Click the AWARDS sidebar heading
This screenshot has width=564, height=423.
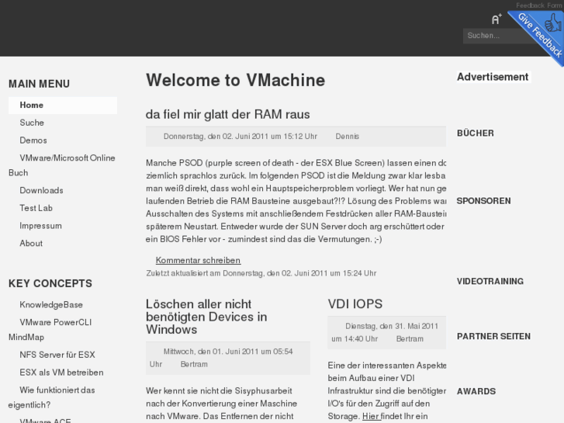[x=476, y=391]
